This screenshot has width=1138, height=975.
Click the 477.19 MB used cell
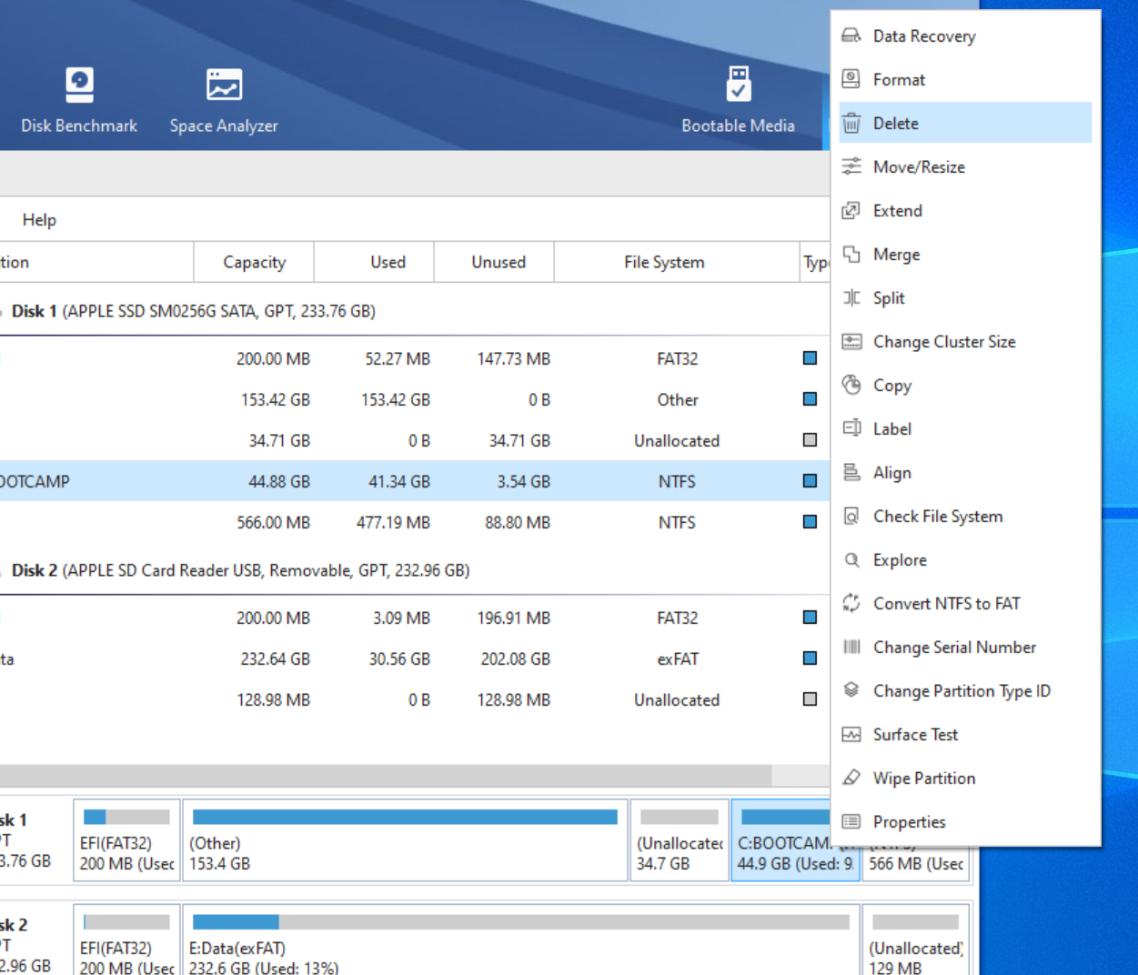393,522
